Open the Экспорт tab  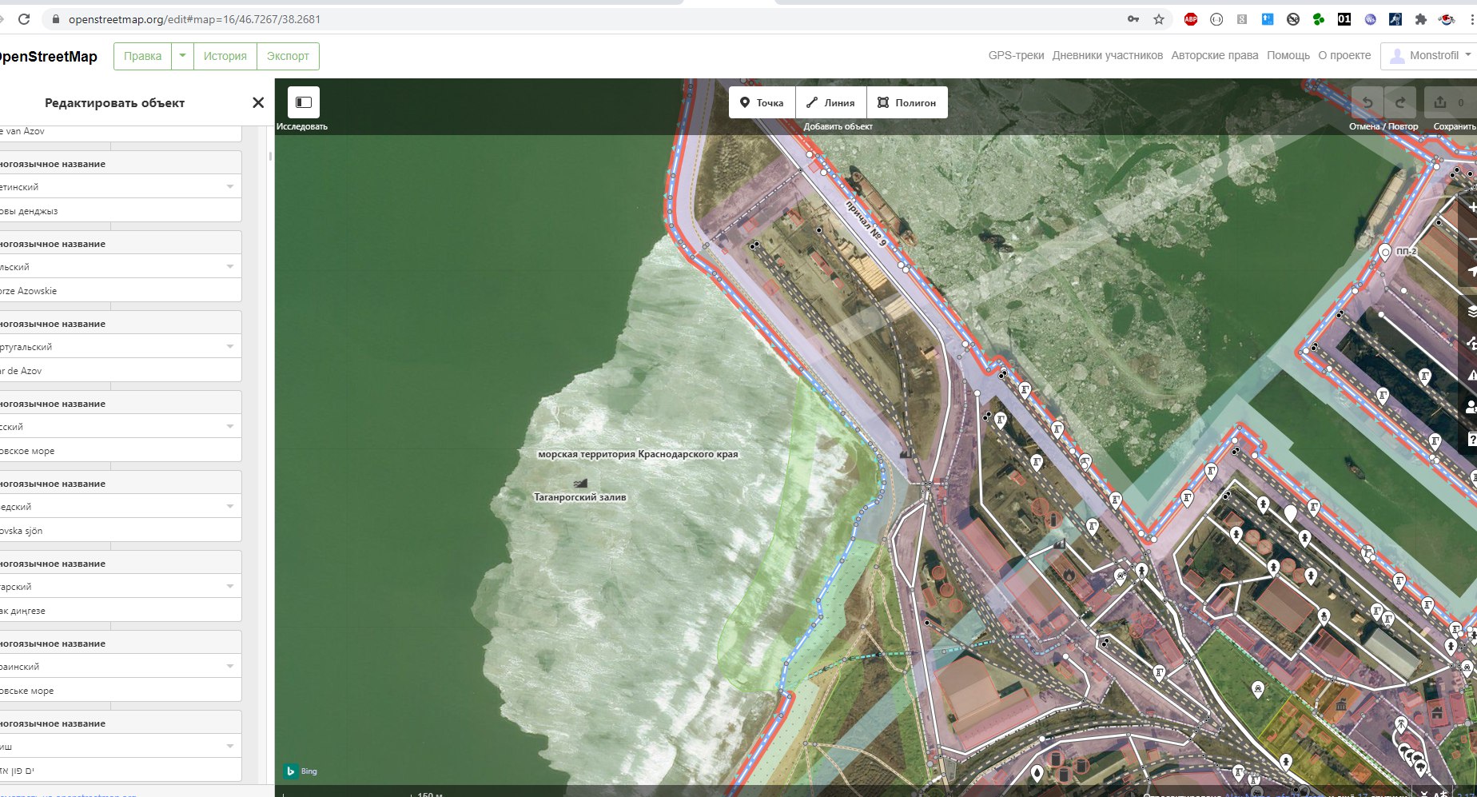pos(288,56)
